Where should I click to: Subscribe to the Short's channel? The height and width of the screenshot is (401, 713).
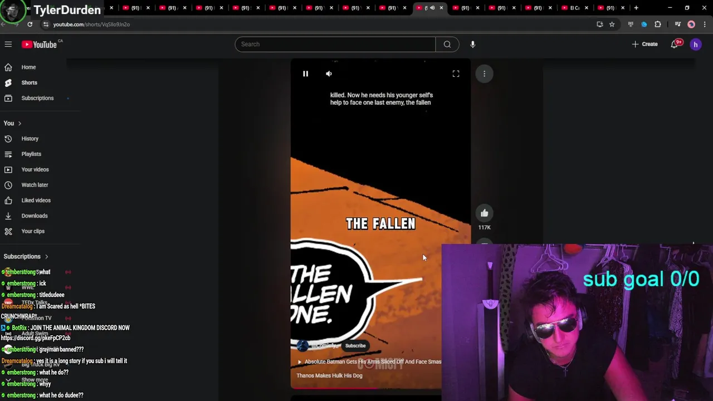click(x=355, y=346)
